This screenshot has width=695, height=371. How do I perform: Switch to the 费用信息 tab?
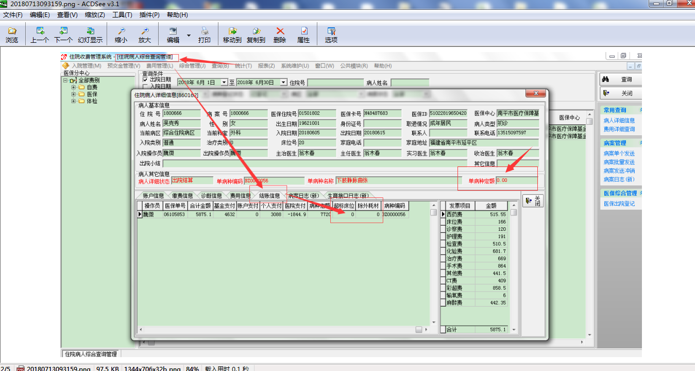click(240, 196)
